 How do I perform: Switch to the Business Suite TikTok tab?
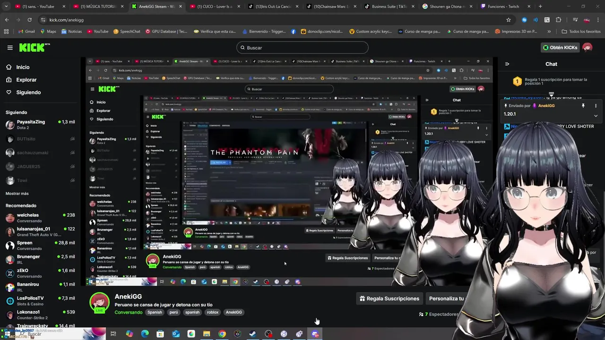[389, 7]
